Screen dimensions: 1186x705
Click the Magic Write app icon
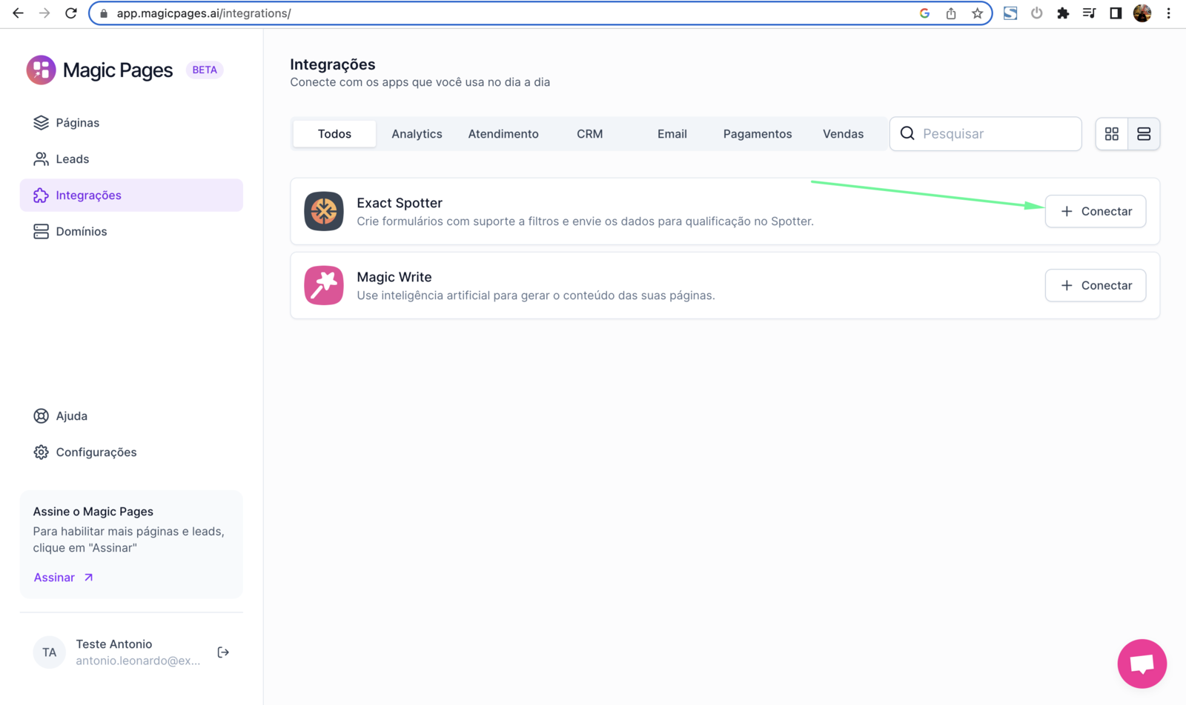point(324,285)
